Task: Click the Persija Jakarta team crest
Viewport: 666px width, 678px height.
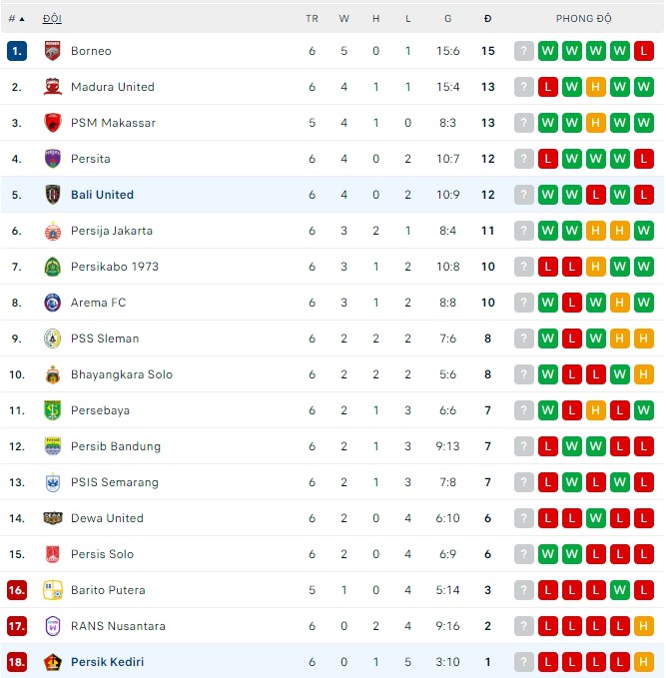Action: click(x=53, y=231)
